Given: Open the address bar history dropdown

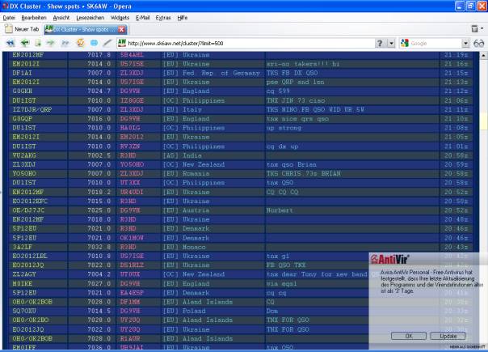Looking at the screenshot, I should coord(391,43).
